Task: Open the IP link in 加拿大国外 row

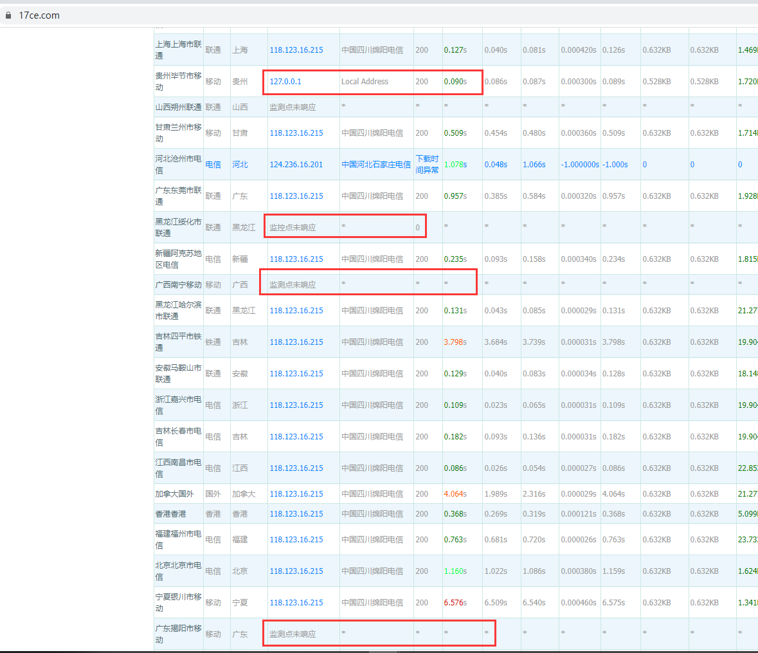Action: pyautogui.click(x=296, y=494)
